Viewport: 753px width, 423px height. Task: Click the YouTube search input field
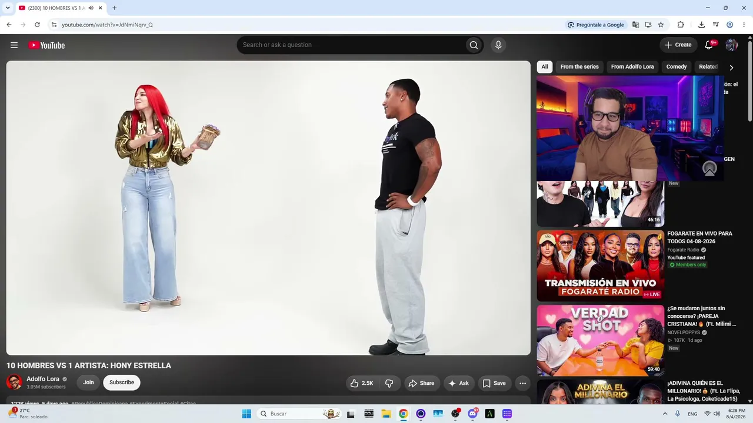[x=350, y=45]
